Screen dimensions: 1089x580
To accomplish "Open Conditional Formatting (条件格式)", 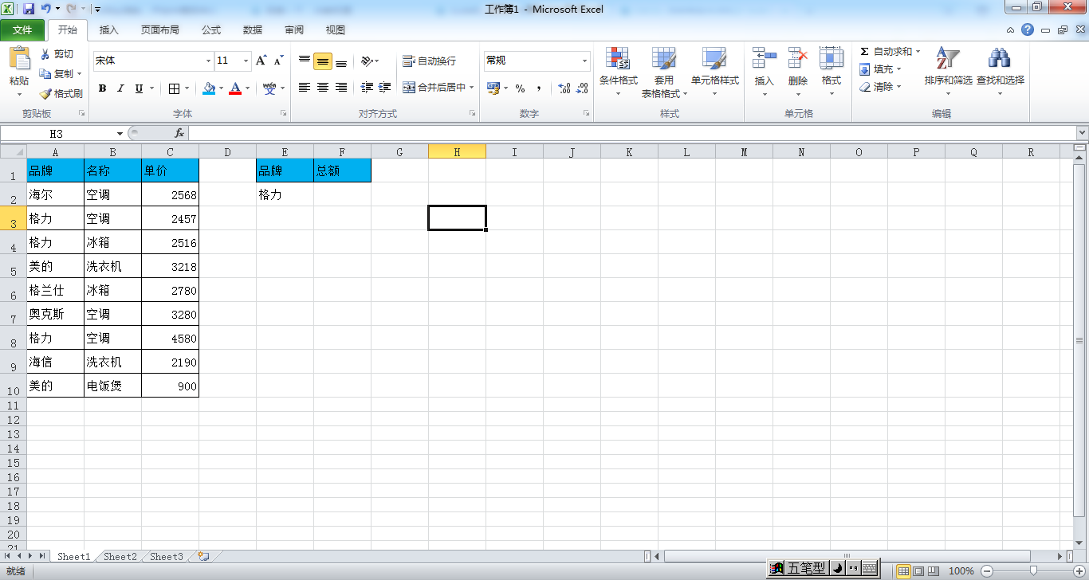I will [619, 72].
